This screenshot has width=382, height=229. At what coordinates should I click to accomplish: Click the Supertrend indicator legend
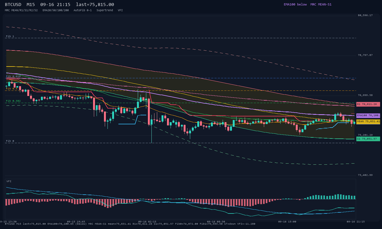coord(105,10)
